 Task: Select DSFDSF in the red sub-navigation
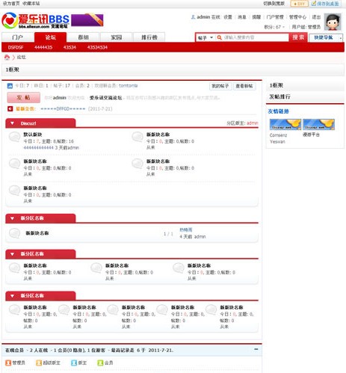pyautogui.click(x=16, y=47)
